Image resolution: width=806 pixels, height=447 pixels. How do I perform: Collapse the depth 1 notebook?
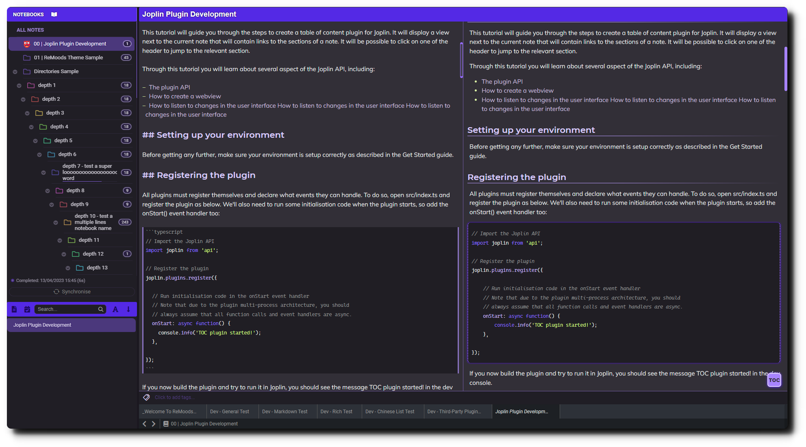19,86
